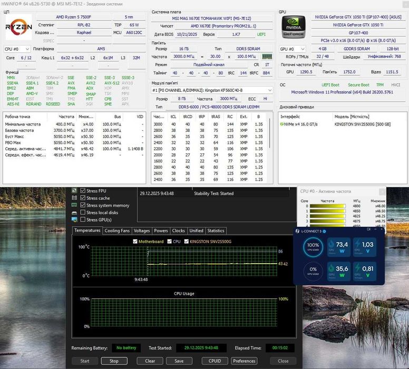Click the Core 2 frequency bar
This screenshot has width=409, height=369.
point(328,216)
